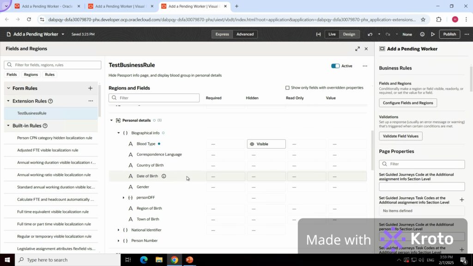
Task: Expand the personDFF node
Action: (x=123, y=198)
